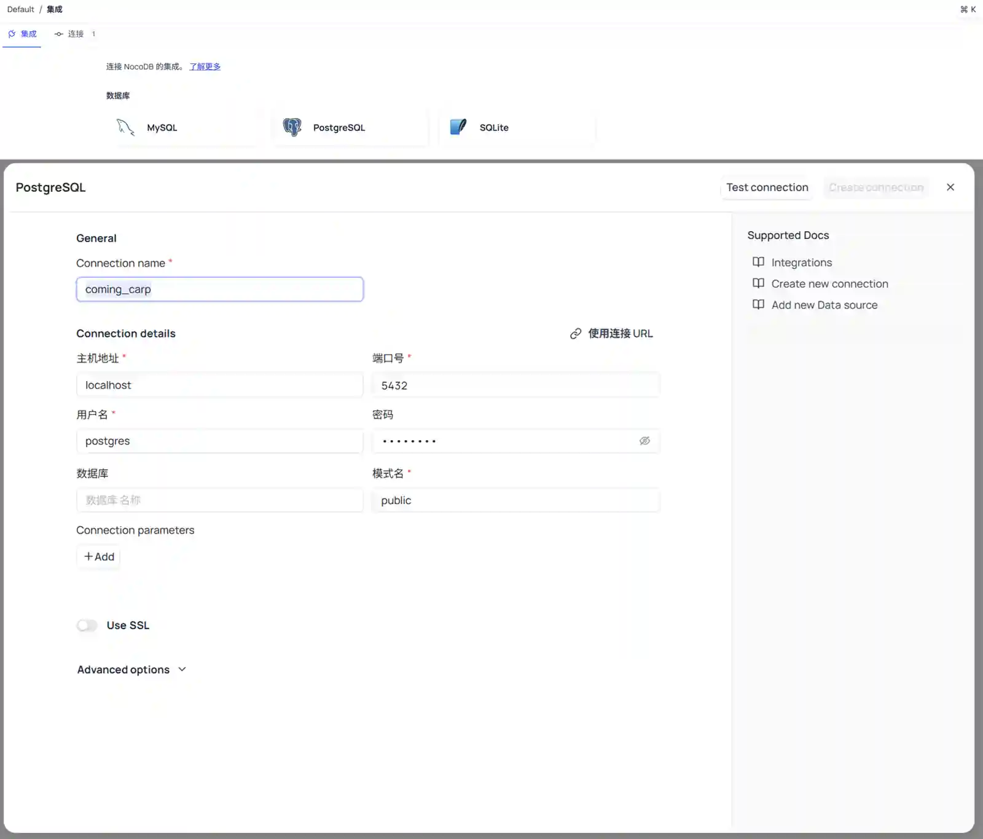Viewport: 983px width, 839px height.
Task: Click Default in the breadcrumb
Action: click(21, 9)
